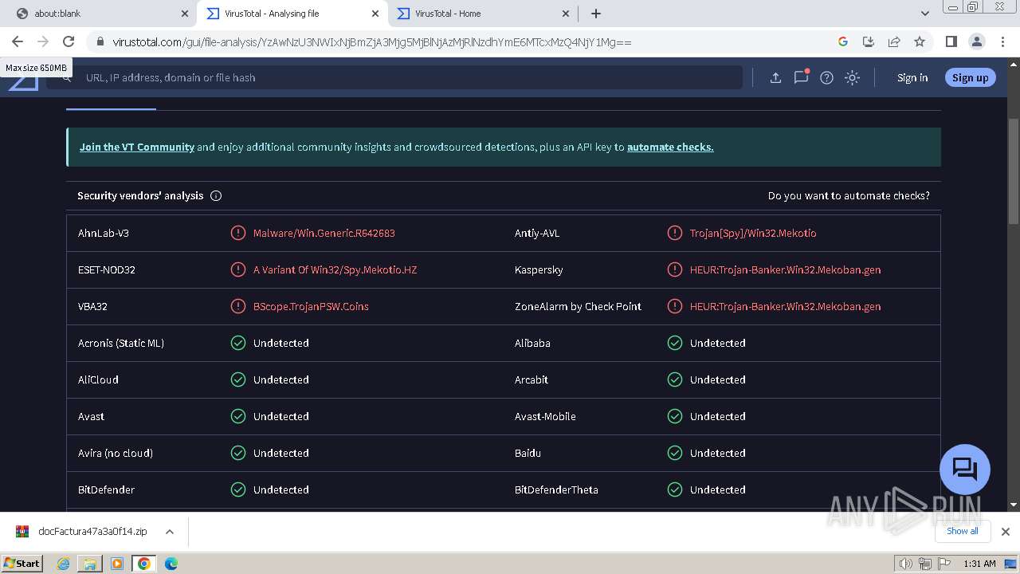This screenshot has height=574, width=1020.
Task: Click the Antiy-AVL malicious alert icon
Action: click(675, 233)
